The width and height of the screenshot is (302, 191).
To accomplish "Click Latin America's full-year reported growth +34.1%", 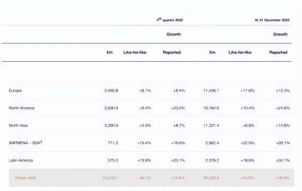I will pyautogui.click(x=283, y=160).
